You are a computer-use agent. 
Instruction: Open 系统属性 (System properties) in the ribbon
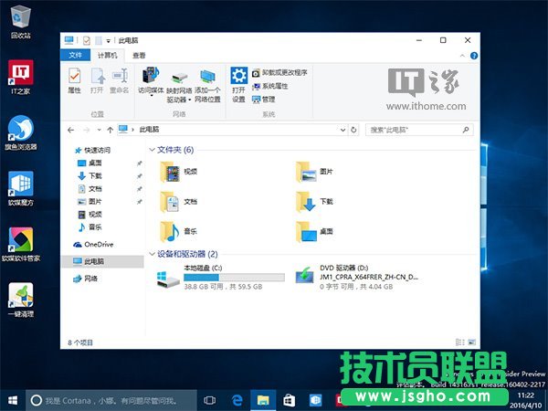point(269,86)
